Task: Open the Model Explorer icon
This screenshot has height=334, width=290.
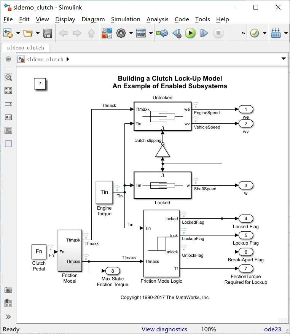Action: coord(141,33)
